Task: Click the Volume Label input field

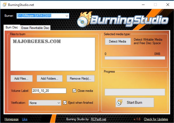Action: click(49, 91)
